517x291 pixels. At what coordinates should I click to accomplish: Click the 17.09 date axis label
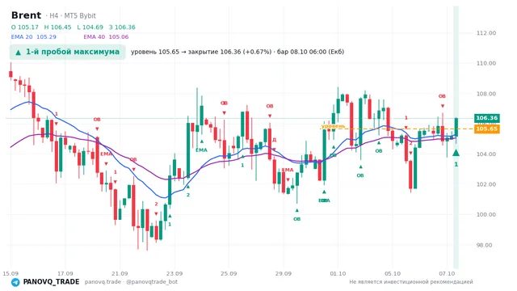tap(65, 273)
